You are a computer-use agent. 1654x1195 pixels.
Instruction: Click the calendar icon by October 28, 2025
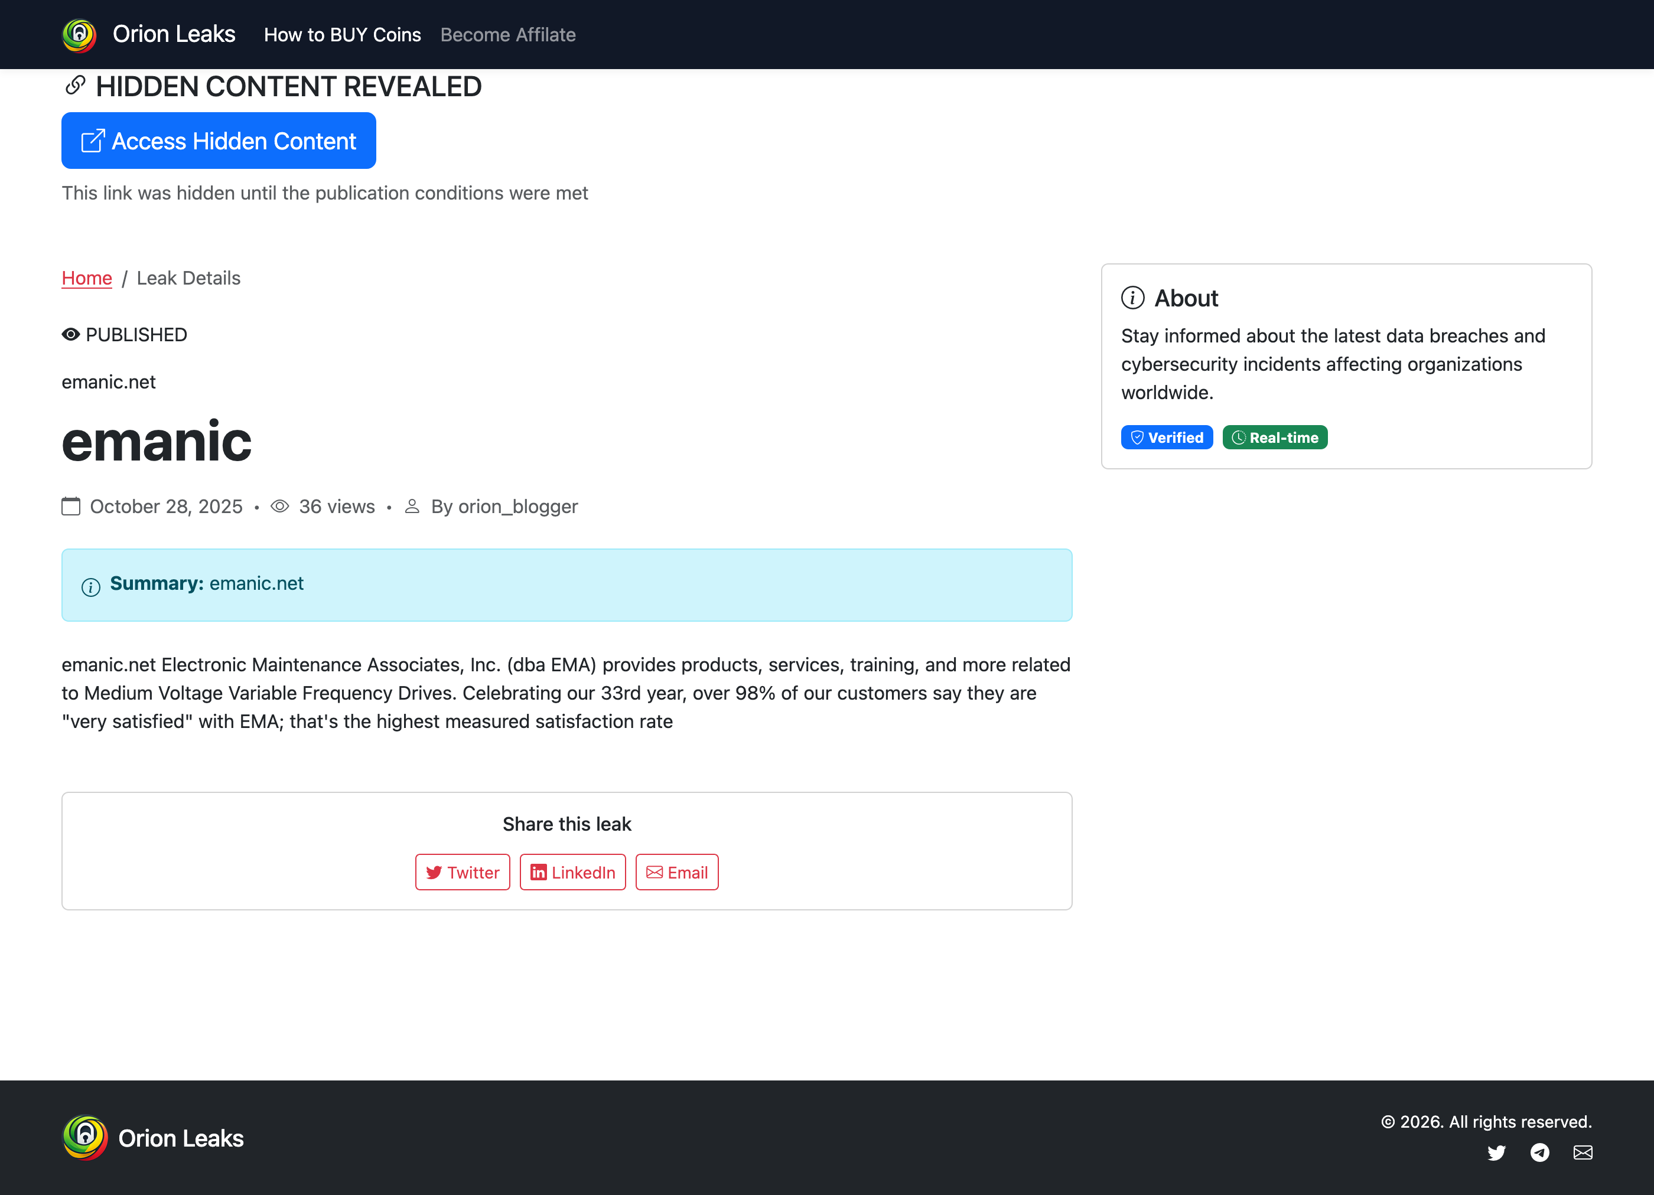pos(71,506)
